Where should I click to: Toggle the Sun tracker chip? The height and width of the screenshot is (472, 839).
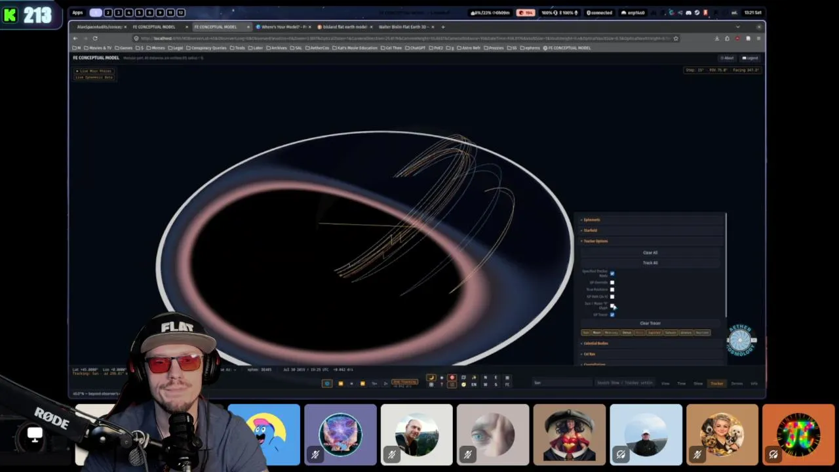tap(586, 332)
